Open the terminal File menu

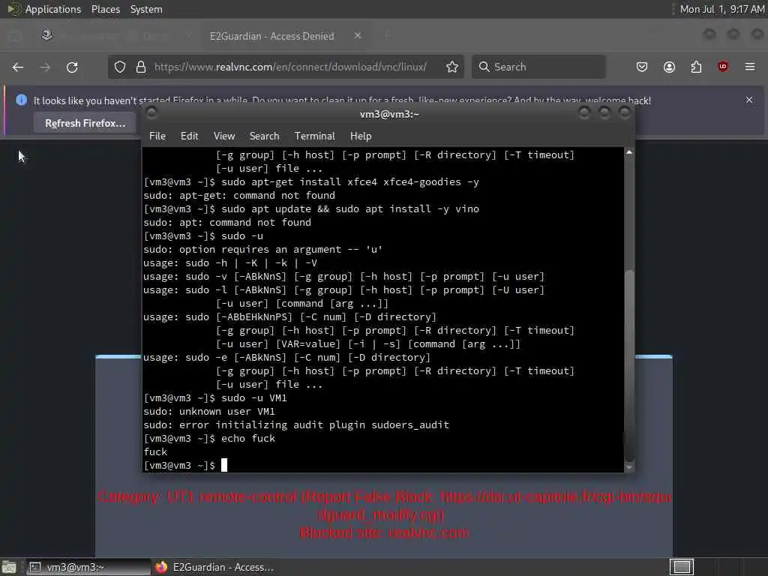point(157,136)
